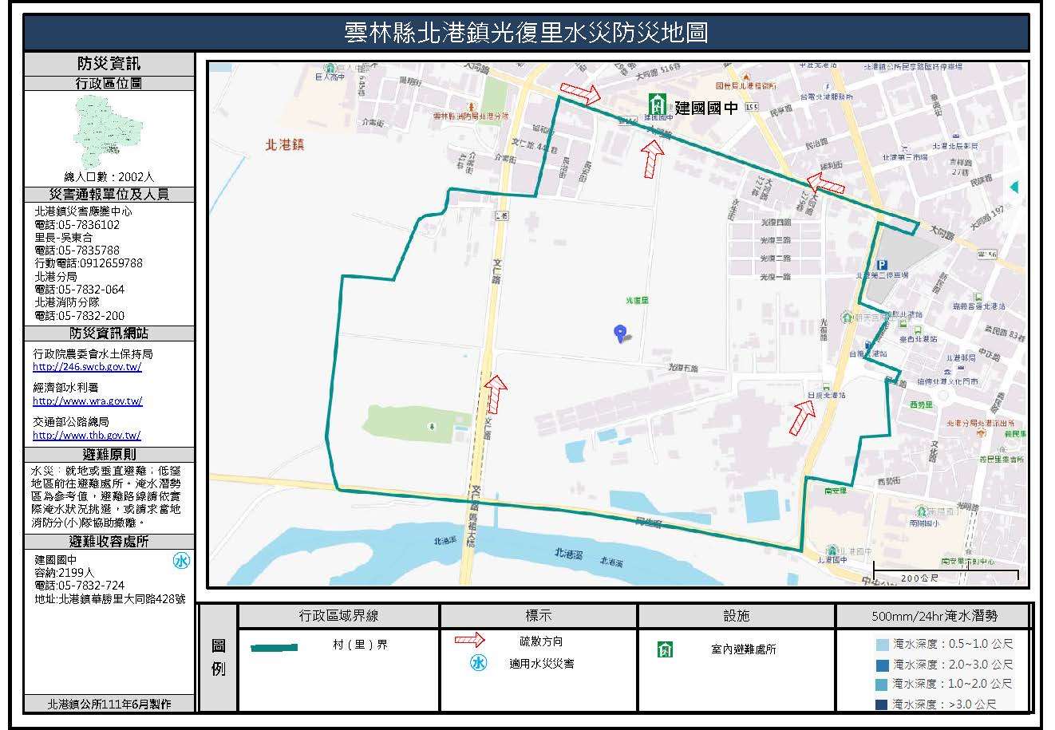Click the 行政院農委會水土保持局 label
The width and height of the screenshot is (1055, 730).
(93, 353)
